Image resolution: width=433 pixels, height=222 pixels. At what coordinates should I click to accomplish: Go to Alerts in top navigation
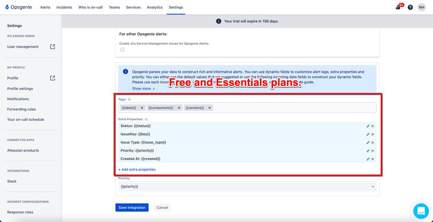click(x=45, y=7)
